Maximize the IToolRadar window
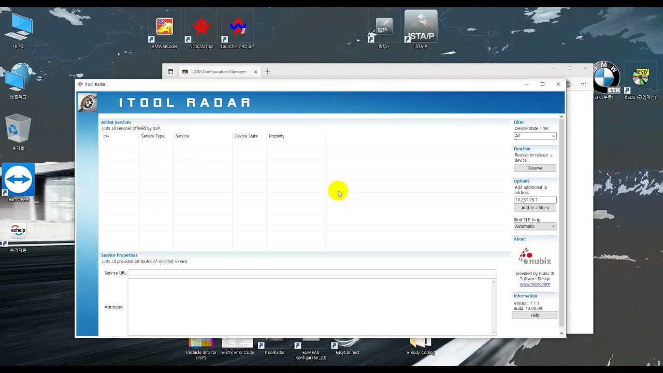The image size is (663, 373). pyautogui.click(x=542, y=84)
